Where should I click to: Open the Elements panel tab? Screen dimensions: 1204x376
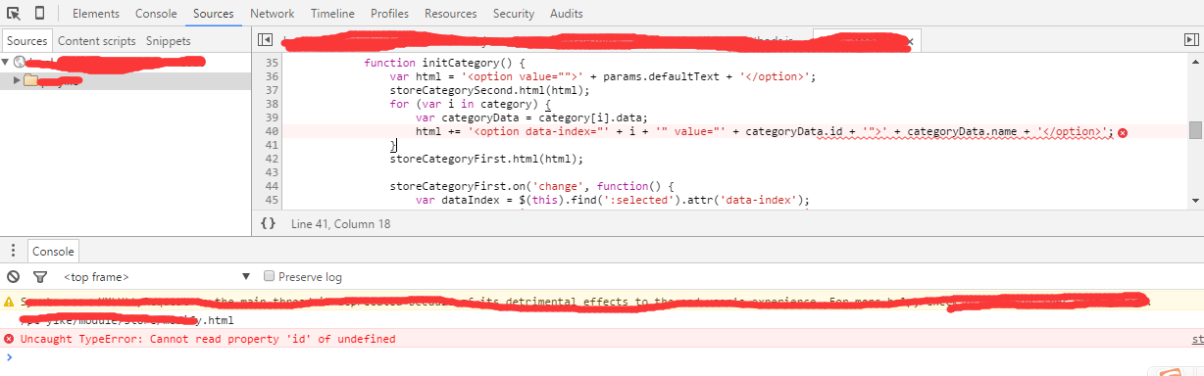tap(96, 14)
